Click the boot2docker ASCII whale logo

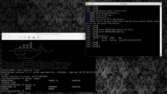pyautogui.click(x=31, y=51)
